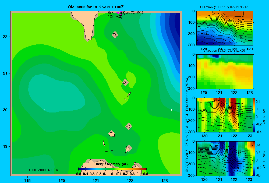Image resolution: width=269 pixels, height=183 pixels.
Task: Click latitude label 22 on main map axis
Action: click(x=5, y=37)
